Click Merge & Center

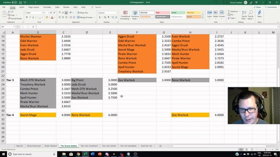coord(85,17)
